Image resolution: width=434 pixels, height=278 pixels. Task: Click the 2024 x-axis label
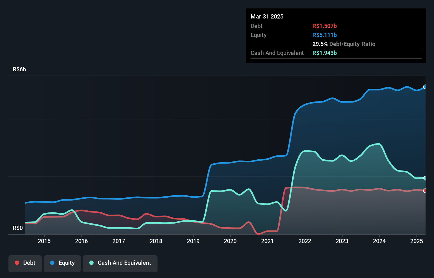[x=379, y=241]
